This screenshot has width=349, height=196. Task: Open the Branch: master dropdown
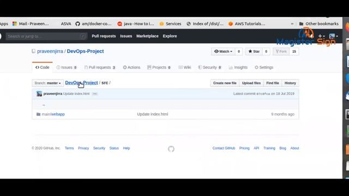coord(47,83)
